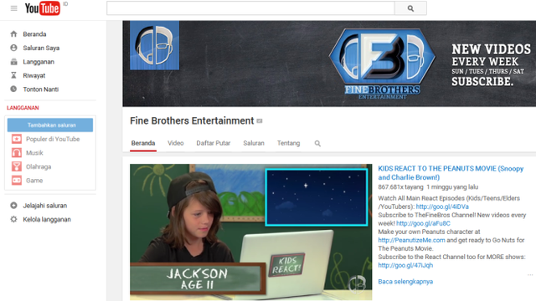
Task: Open the hamburger guide menu
Action: (x=13, y=8)
